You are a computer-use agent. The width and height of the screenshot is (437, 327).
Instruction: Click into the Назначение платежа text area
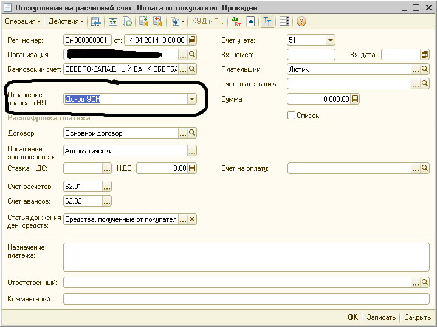tap(242, 256)
